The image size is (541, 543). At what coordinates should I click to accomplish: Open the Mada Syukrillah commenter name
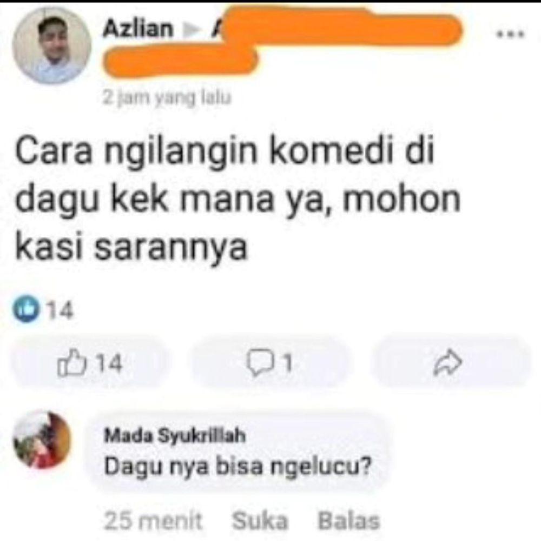[x=175, y=436]
